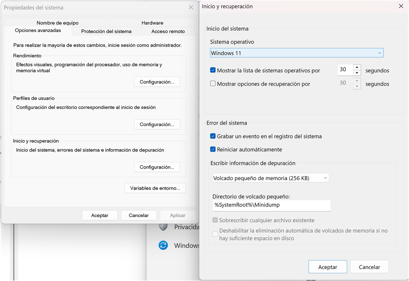Click Inicio y recuperación Configuración button
This screenshot has height=281, width=409.
tap(157, 167)
